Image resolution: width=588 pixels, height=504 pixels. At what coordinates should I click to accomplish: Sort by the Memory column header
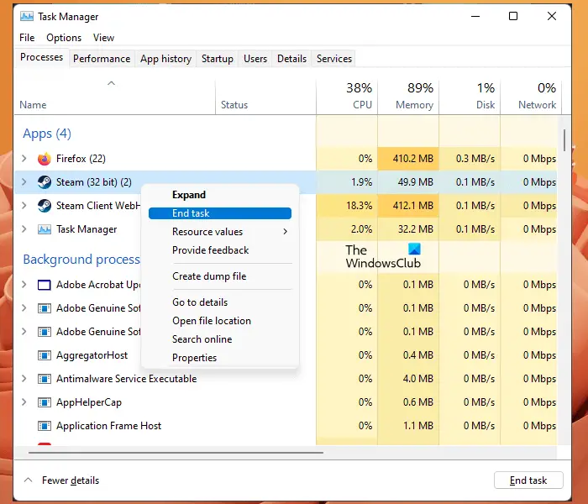408,97
